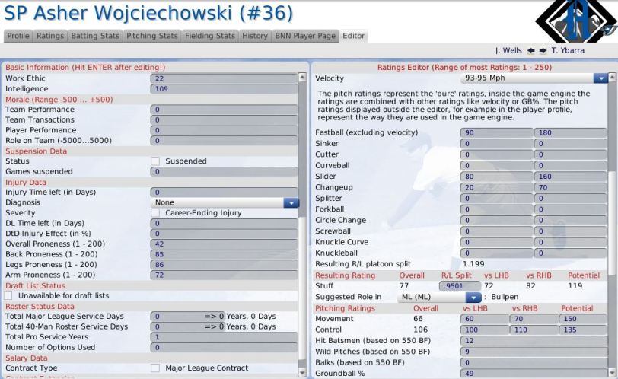Viewport: 618px width, 379px height.
Task: Check Unavailable for draft lists
Action: pyautogui.click(x=8, y=295)
